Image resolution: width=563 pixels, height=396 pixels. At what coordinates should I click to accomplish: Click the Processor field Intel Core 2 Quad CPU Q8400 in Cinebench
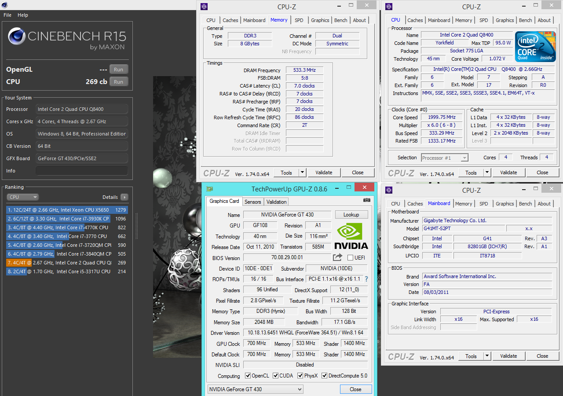pos(82,109)
